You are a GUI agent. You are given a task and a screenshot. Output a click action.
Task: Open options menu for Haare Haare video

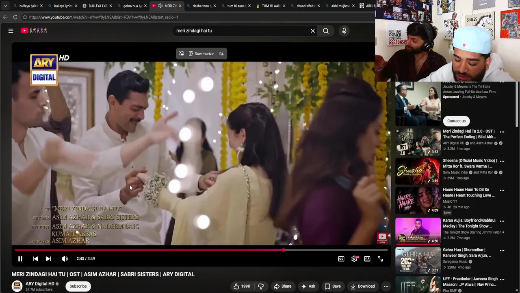click(502, 190)
